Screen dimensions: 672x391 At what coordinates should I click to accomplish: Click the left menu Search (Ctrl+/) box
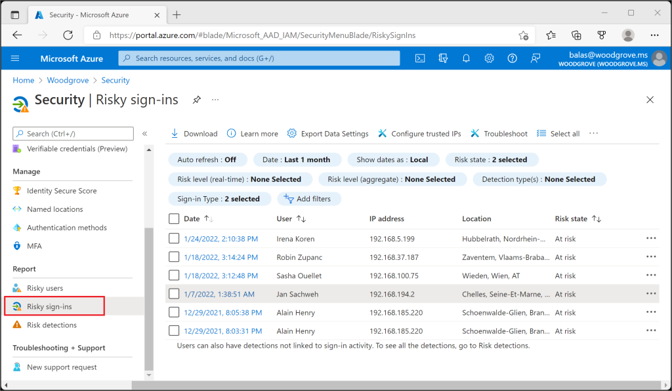point(73,134)
